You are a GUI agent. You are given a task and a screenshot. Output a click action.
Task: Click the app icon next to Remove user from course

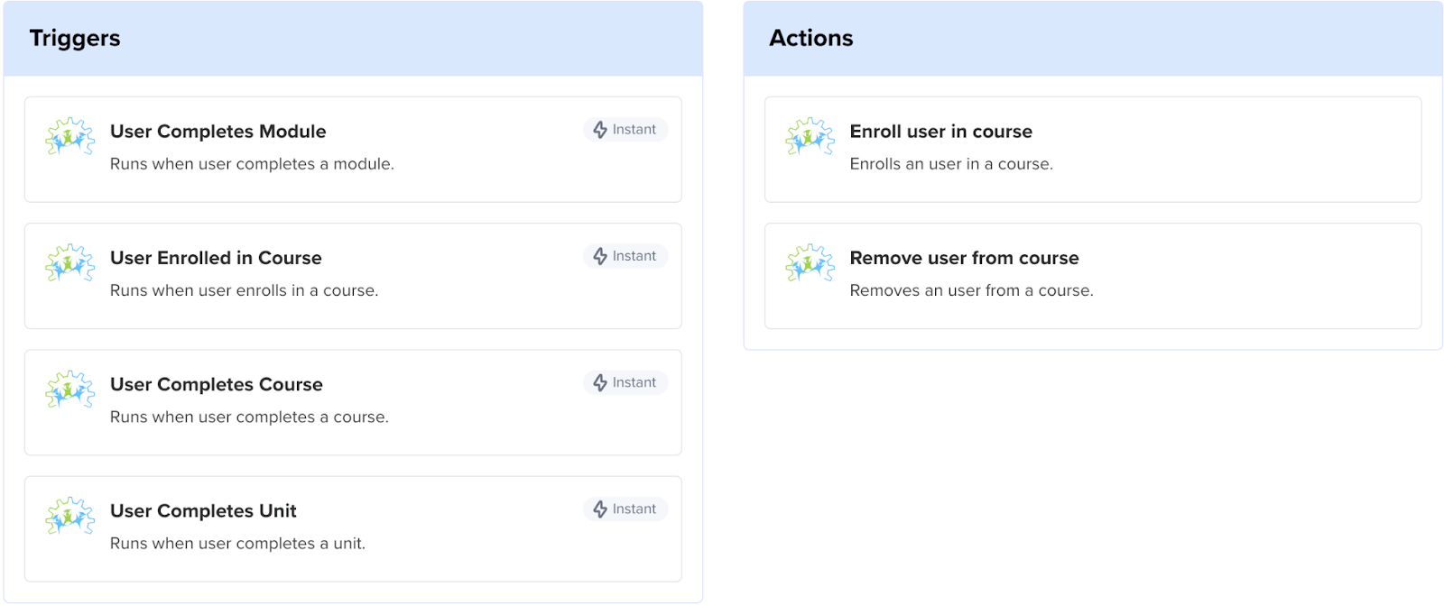(810, 263)
